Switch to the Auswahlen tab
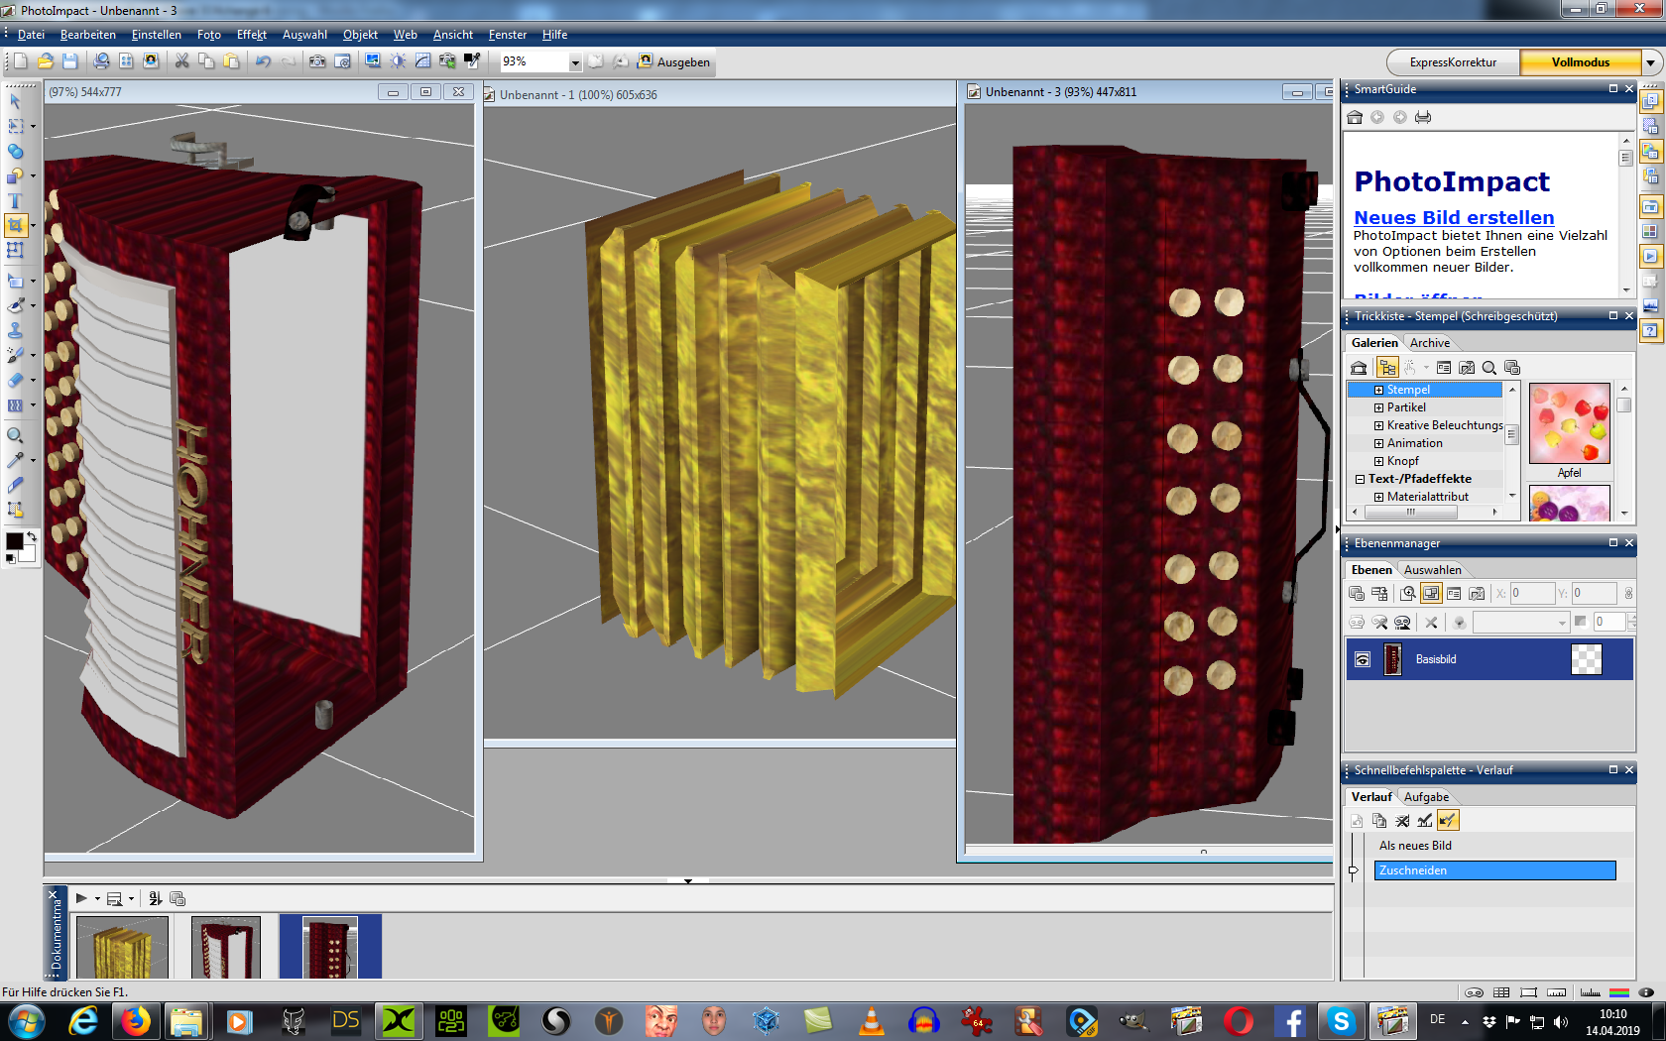The image size is (1666, 1041). click(1432, 570)
